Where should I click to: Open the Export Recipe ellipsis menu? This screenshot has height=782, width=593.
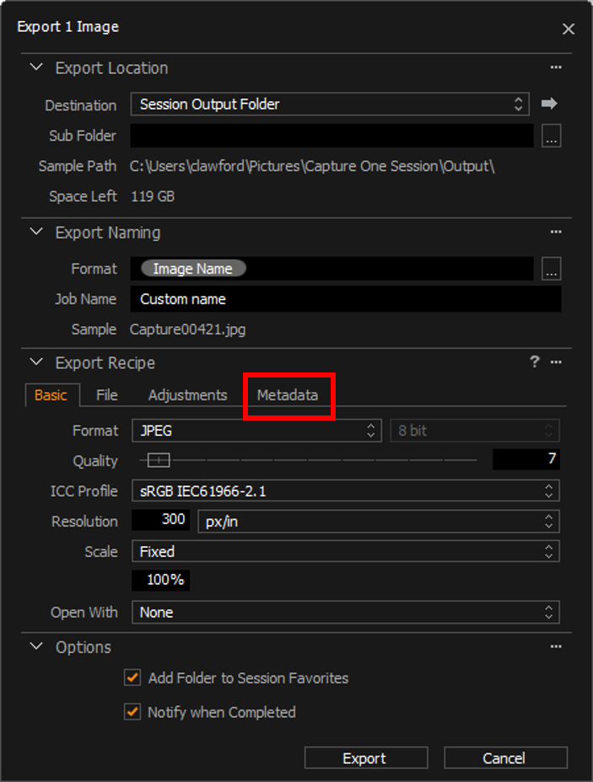[555, 362]
